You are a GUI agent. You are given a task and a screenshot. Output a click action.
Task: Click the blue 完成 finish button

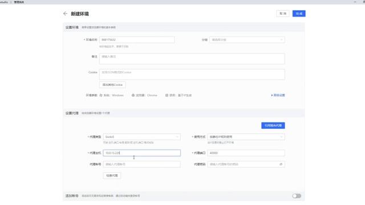pyautogui.click(x=299, y=14)
